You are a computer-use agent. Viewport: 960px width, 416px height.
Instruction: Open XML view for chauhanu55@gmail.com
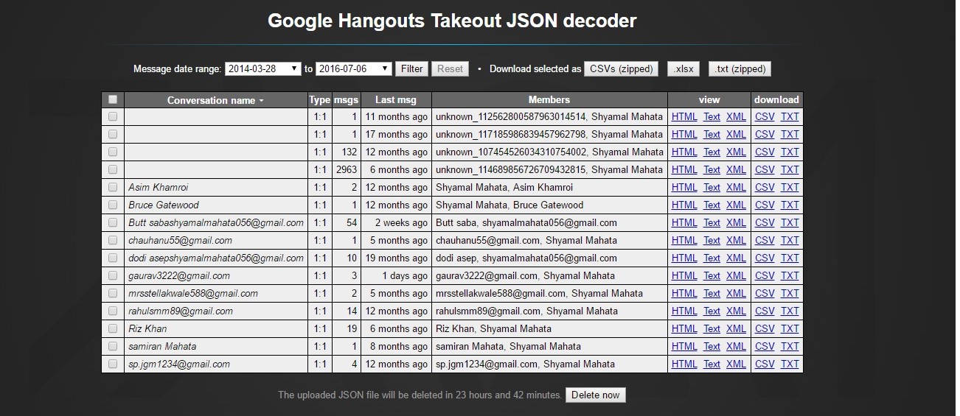click(736, 240)
